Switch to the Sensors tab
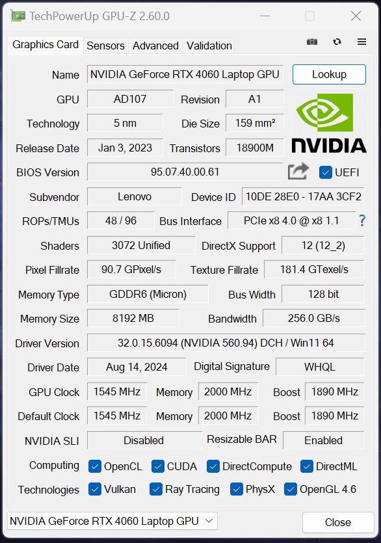 pos(105,46)
